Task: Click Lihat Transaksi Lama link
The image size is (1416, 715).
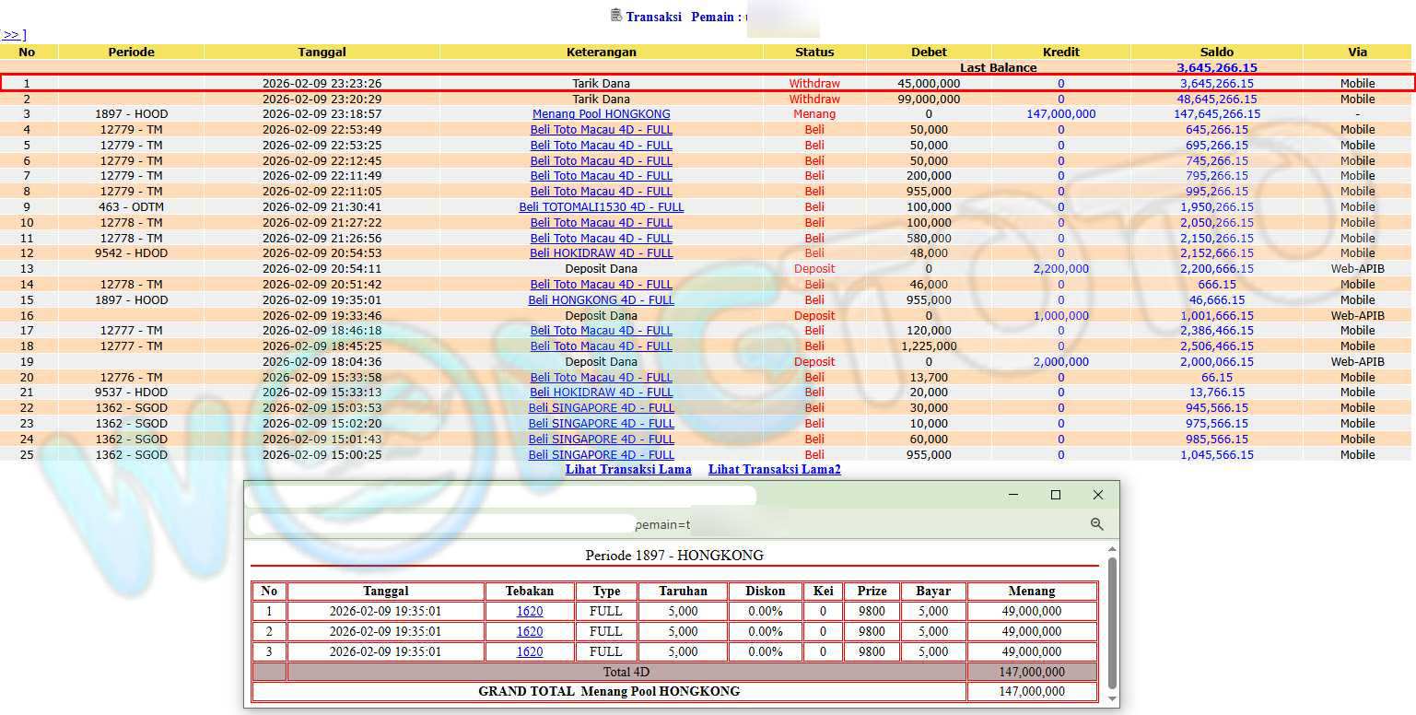Action: coord(628,470)
